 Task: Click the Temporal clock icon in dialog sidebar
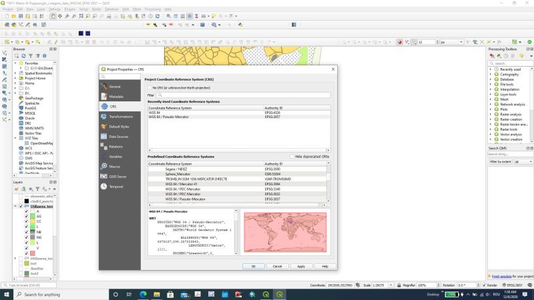pos(104,187)
